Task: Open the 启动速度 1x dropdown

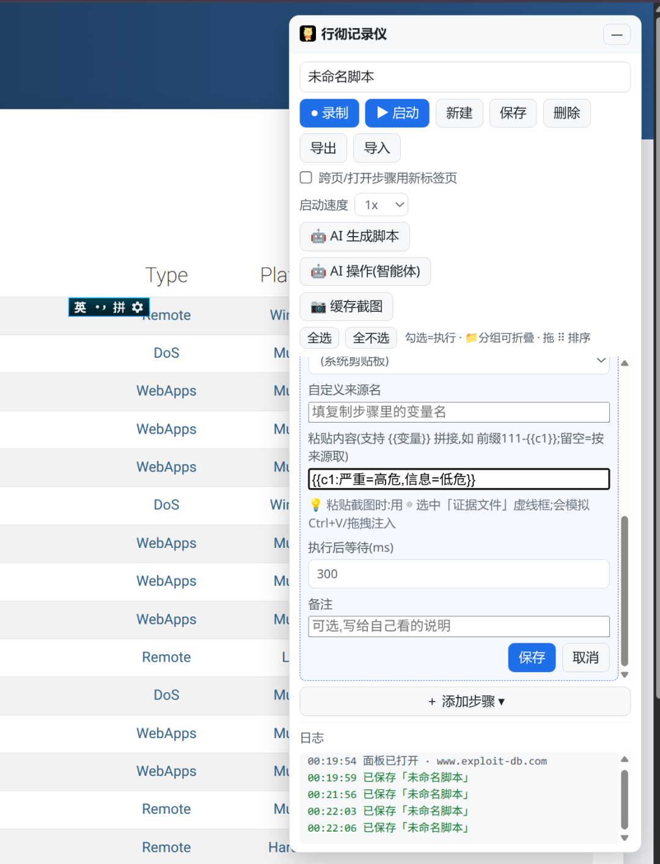Action: [381, 205]
